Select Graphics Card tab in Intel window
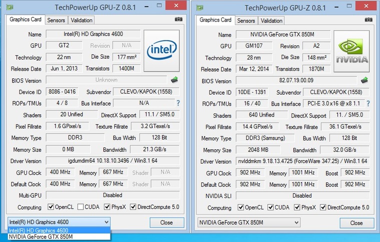The height and width of the screenshot is (242, 380). coord(25,19)
